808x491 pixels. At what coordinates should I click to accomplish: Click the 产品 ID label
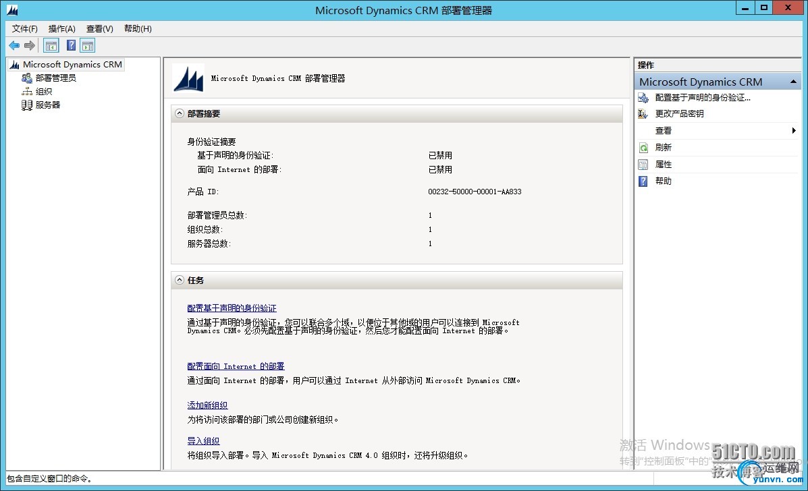203,192
